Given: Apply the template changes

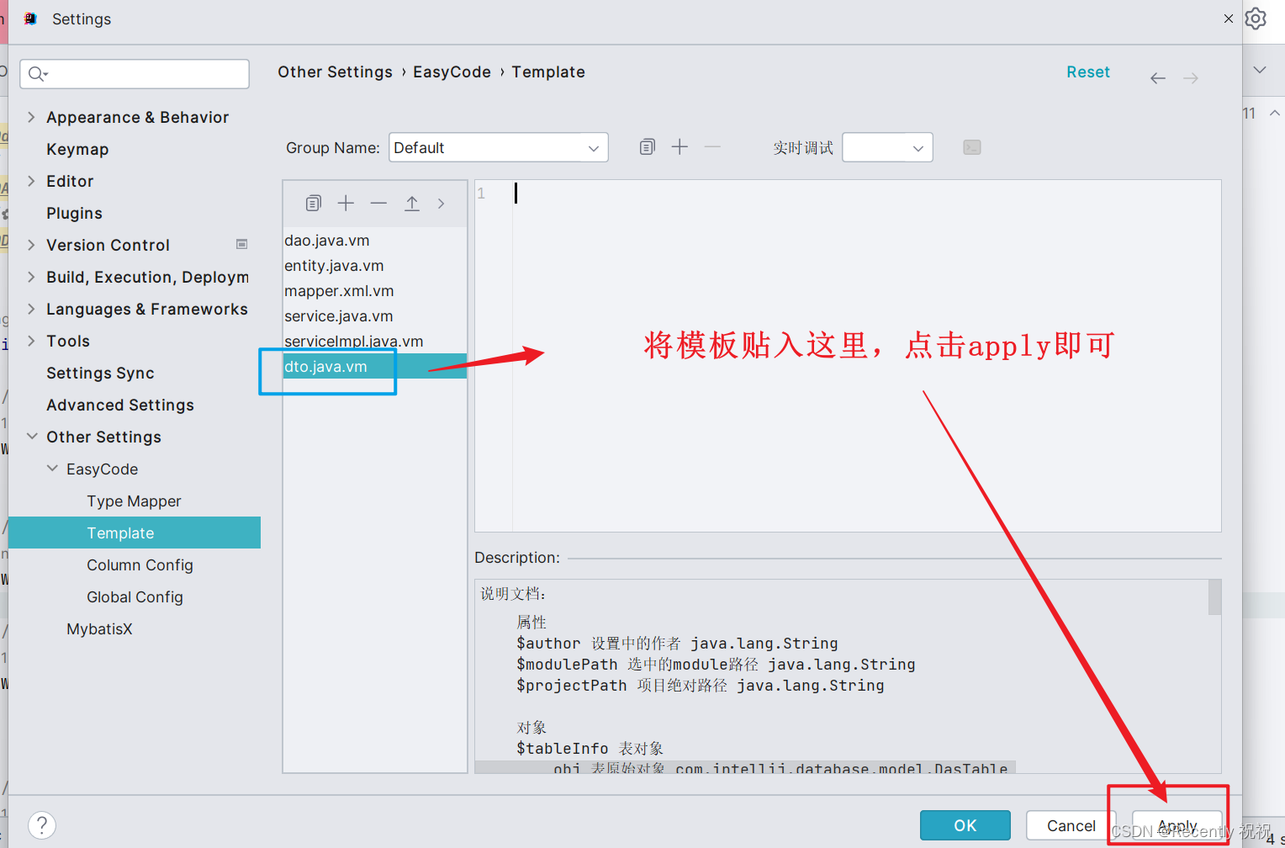Looking at the screenshot, I should click(1177, 825).
